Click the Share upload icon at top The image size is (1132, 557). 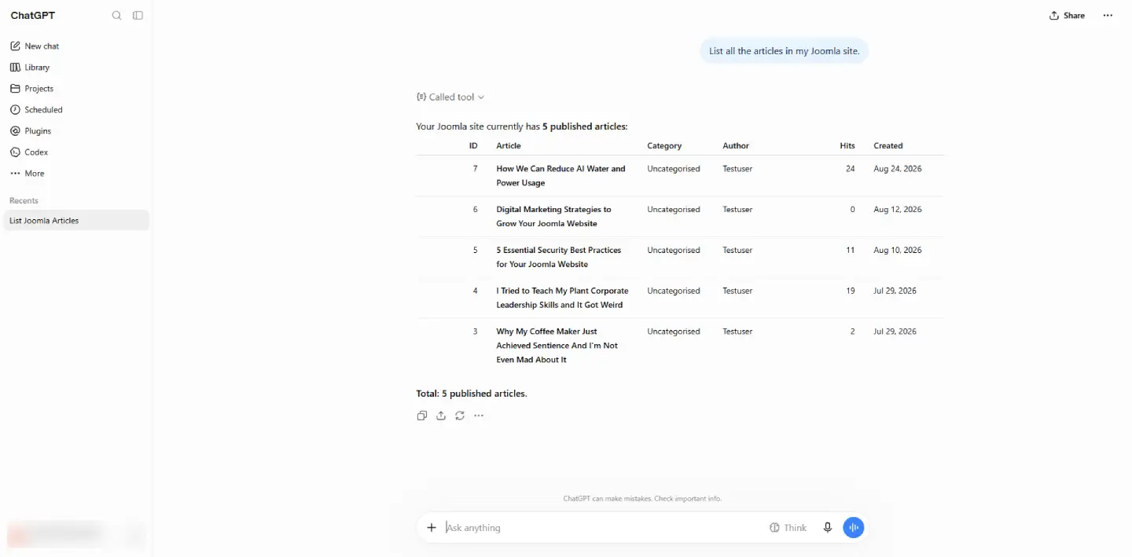click(1054, 16)
